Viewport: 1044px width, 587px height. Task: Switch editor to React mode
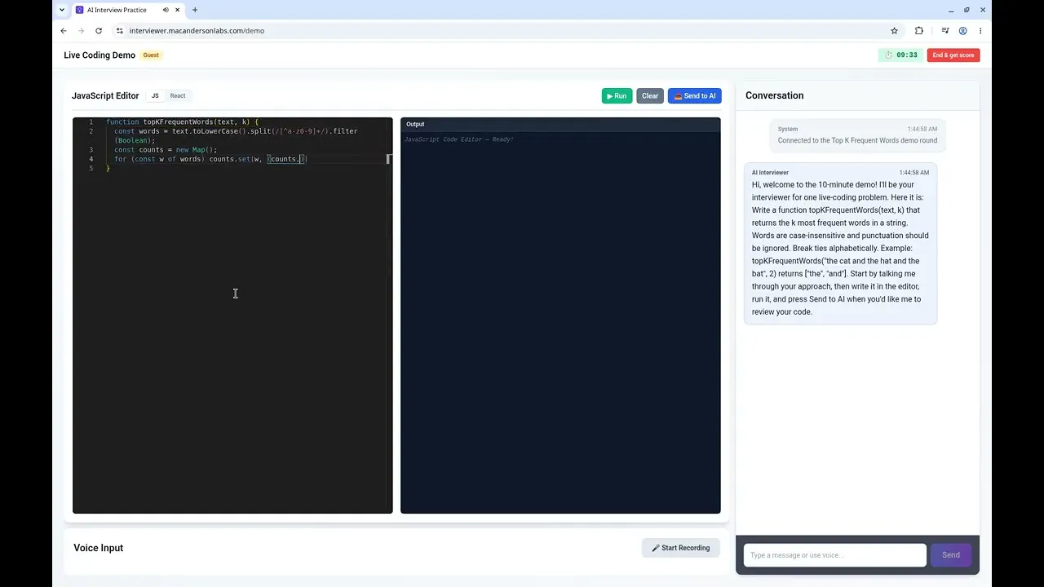(x=178, y=95)
